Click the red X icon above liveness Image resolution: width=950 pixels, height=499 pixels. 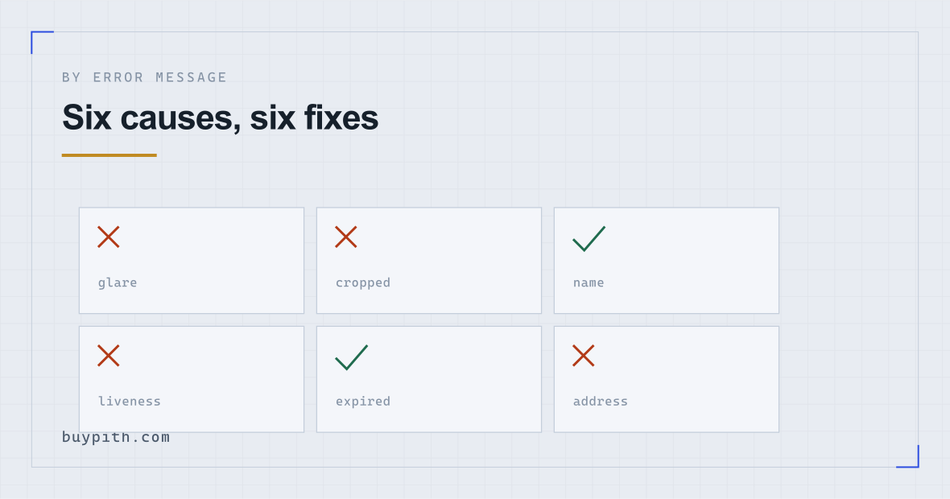click(109, 356)
